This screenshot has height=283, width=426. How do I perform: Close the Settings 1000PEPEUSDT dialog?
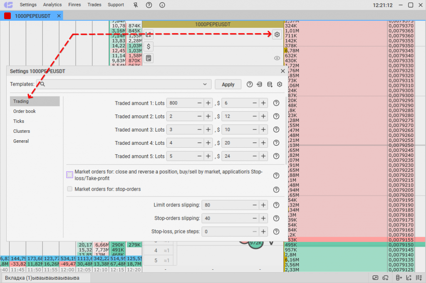[282, 71]
